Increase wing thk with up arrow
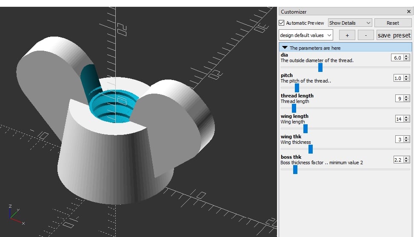This screenshot has height=237, width=414. point(407,138)
